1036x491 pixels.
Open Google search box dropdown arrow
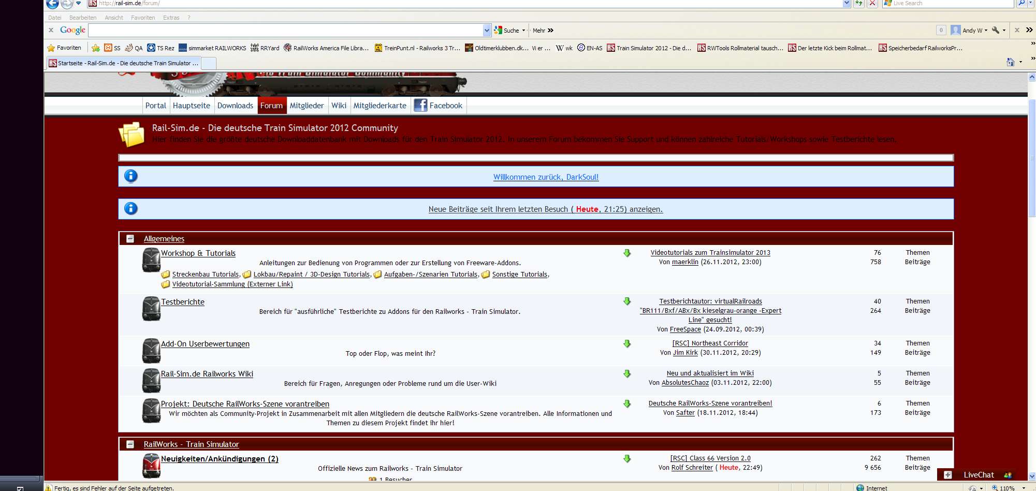click(x=487, y=30)
